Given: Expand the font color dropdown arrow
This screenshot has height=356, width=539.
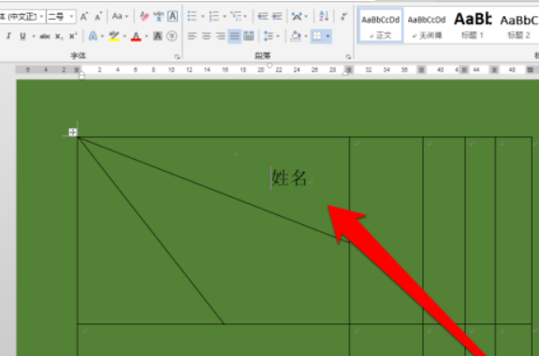Looking at the screenshot, I should point(146,36).
